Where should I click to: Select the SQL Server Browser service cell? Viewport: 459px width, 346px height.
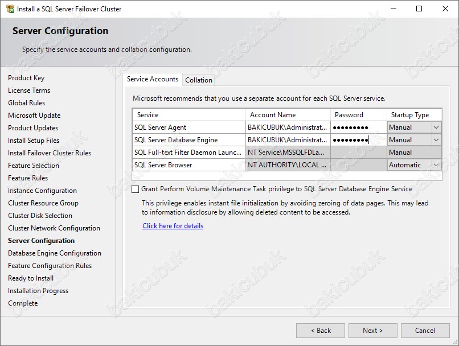(x=189, y=165)
